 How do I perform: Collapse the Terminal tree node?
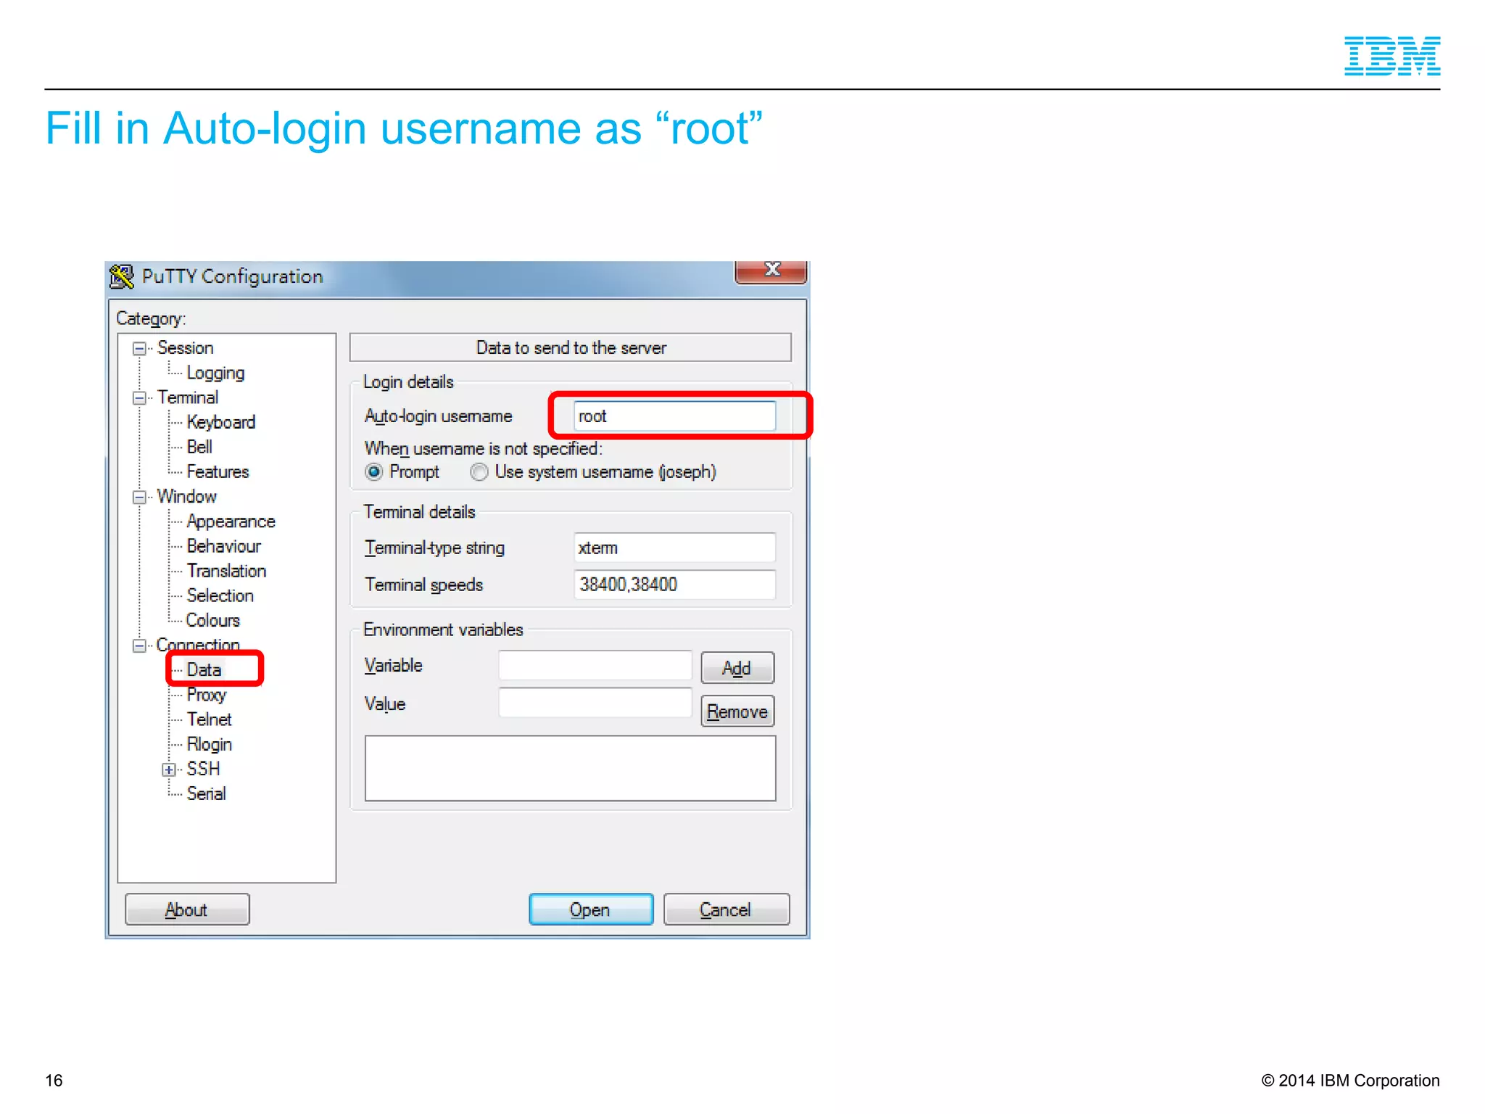(x=139, y=398)
